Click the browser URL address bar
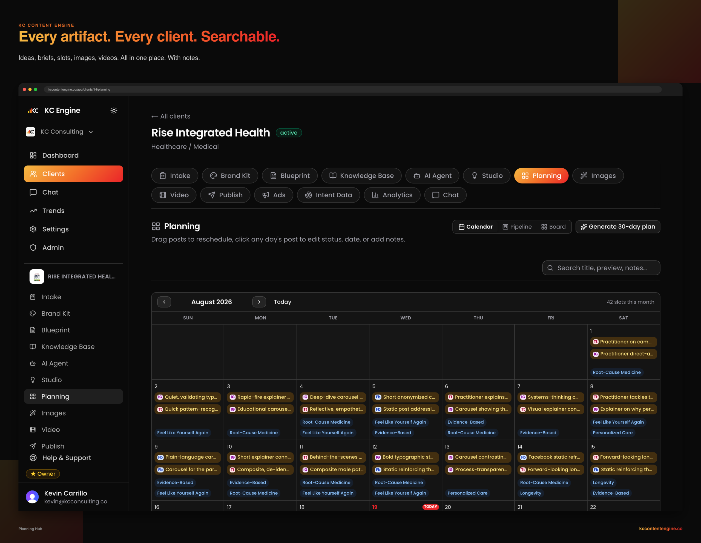The image size is (701, 543). [x=352, y=89]
